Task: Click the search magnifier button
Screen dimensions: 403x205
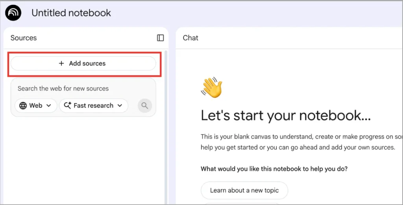Action: (x=145, y=106)
